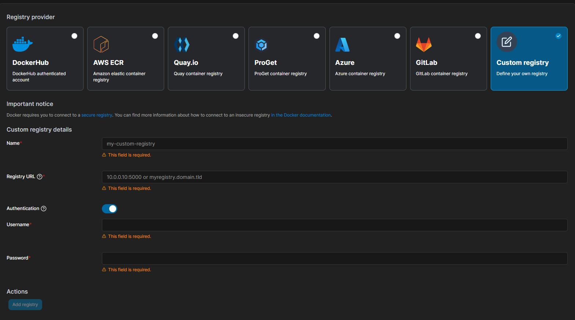Click the GitLab fox icon
This screenshot has height=320, width=575.
(424, 45)
